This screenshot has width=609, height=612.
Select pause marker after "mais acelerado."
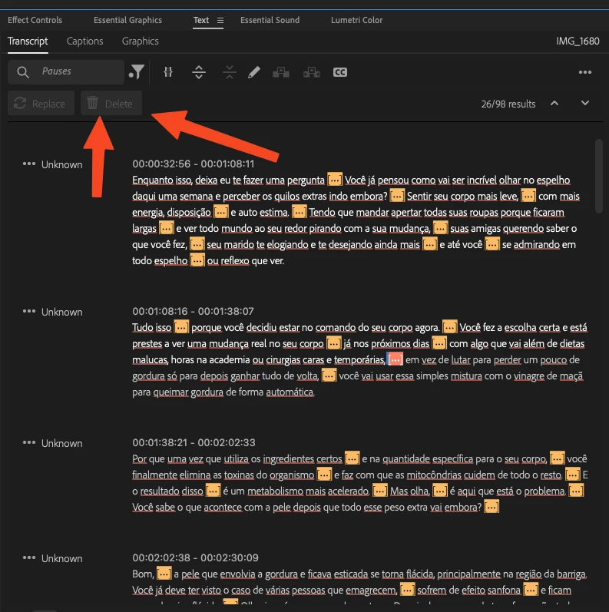click(x=380, y=491)
